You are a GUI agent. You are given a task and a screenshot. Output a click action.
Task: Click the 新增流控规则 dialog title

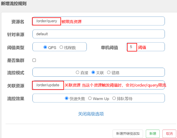pyautogui.click(x=13, y=4)
